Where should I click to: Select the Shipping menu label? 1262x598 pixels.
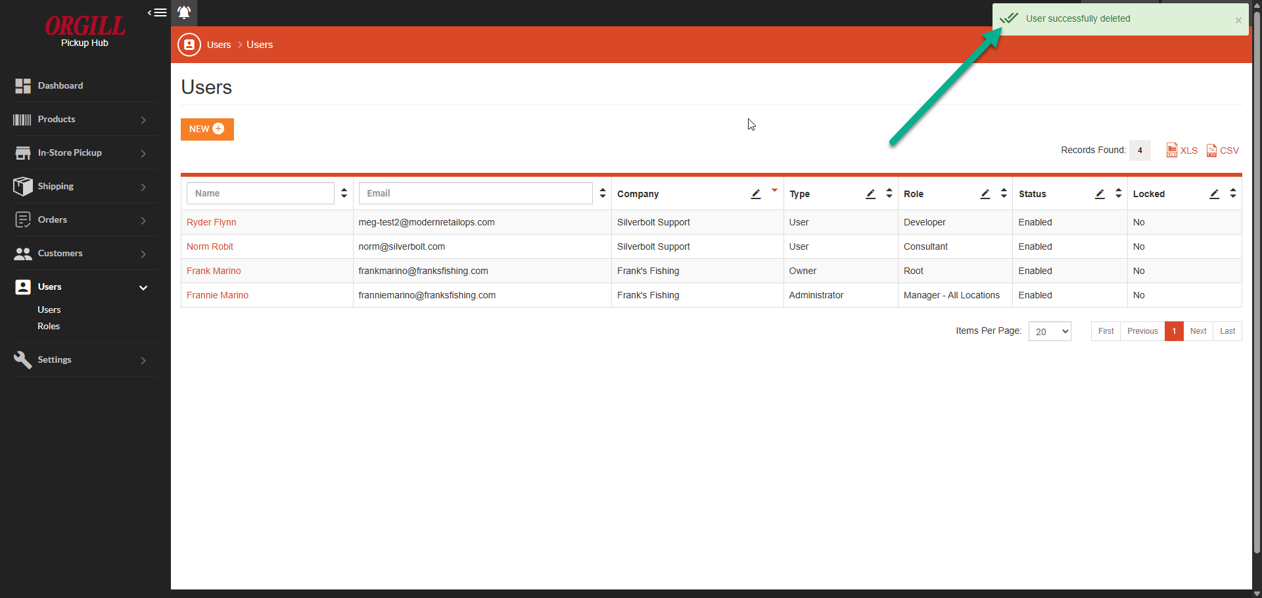pyautogui.click(x=56, y=186)
